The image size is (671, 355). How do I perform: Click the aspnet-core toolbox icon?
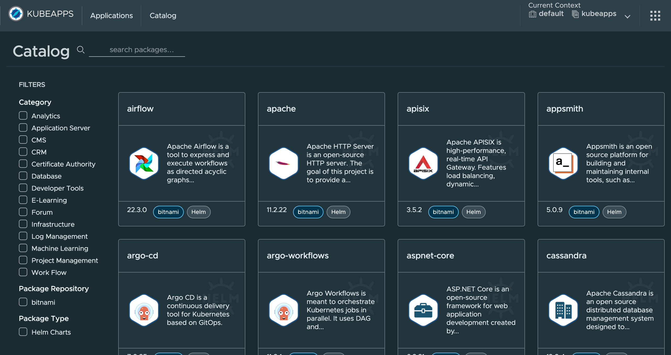pos(423,310)
